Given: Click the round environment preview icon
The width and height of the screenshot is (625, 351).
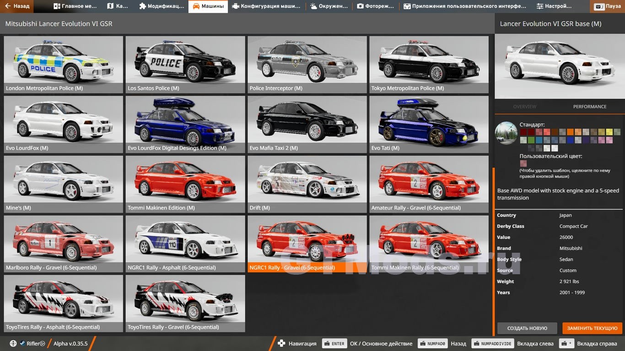Looking at the screenshot, I should (x=506, y=133).
